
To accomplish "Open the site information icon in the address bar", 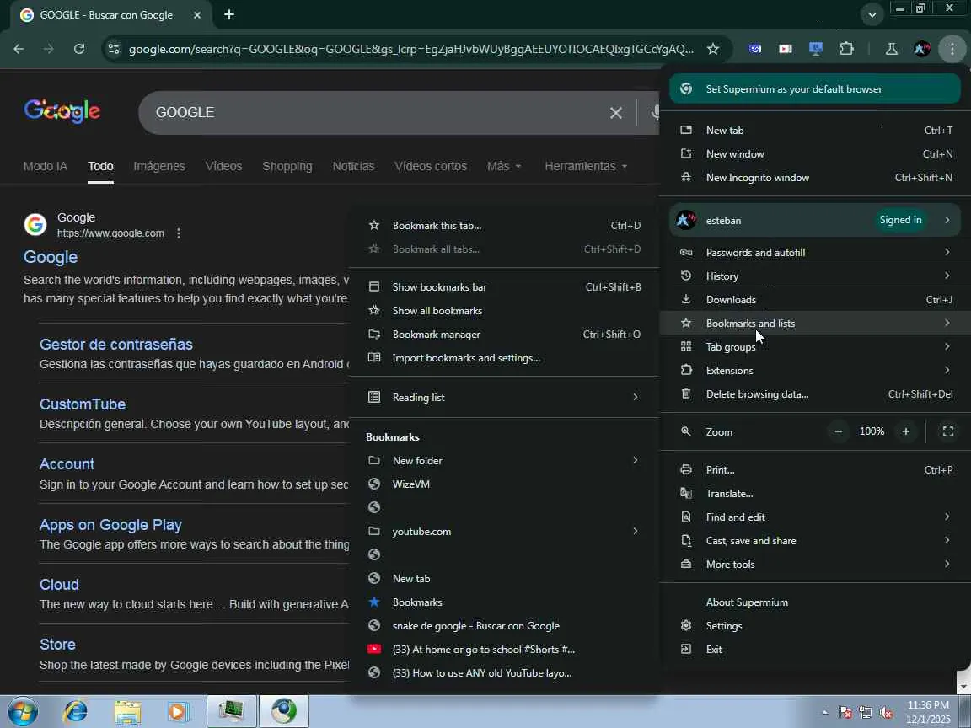I will pyautogui.click(x=113, y=49).
